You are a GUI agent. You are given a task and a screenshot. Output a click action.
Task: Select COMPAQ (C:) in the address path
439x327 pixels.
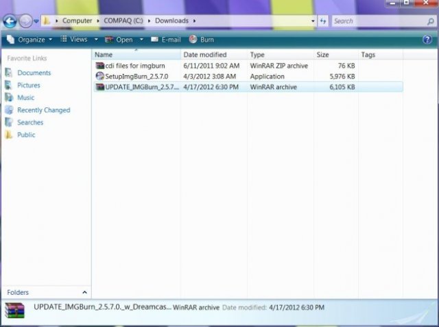coord(123,21)
